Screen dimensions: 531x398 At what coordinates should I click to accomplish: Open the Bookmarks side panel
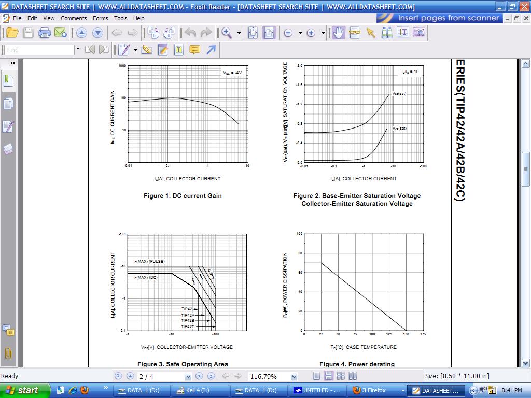pos(8,80)
